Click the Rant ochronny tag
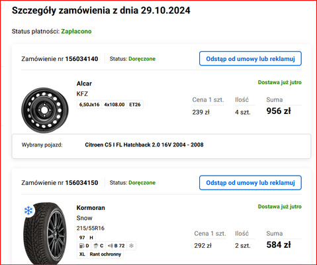 point(105,254)
